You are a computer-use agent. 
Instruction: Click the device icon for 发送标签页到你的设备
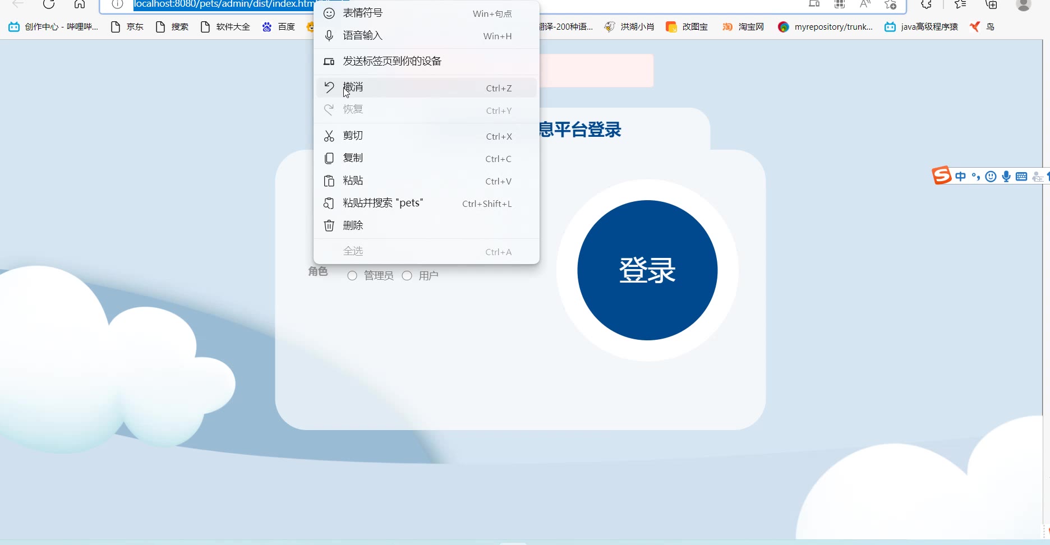point(329,61)
